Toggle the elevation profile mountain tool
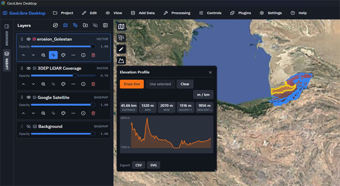The height and width of the screenshot is (186, 340). coord(121,60)
